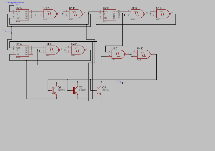The image size is (215, 151).
Task: Select the U4:A NAND gate symbol
Action: [x=52, y=50]
